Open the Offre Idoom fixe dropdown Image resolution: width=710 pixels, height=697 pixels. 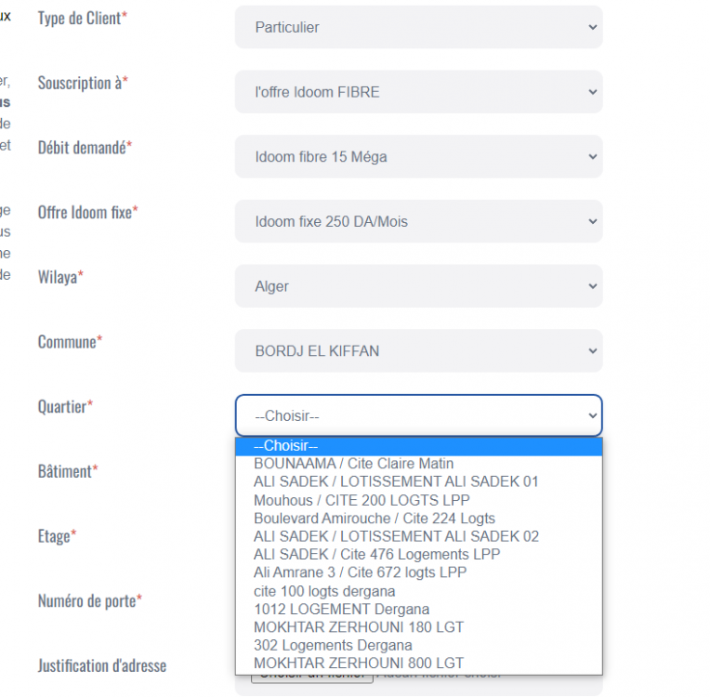point(418,222)
